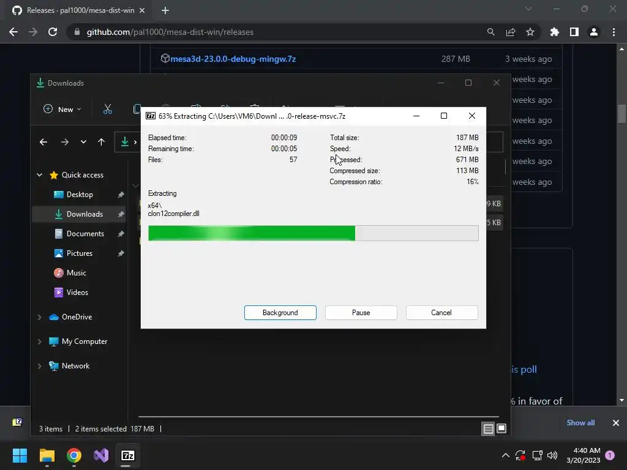Open Pictures in the navigation pane
This screenshot has width=627, height=470.
tap(79, 253)
